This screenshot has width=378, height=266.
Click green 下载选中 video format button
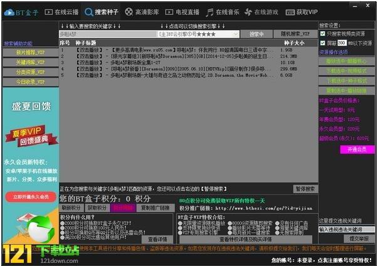click(347, 71)
